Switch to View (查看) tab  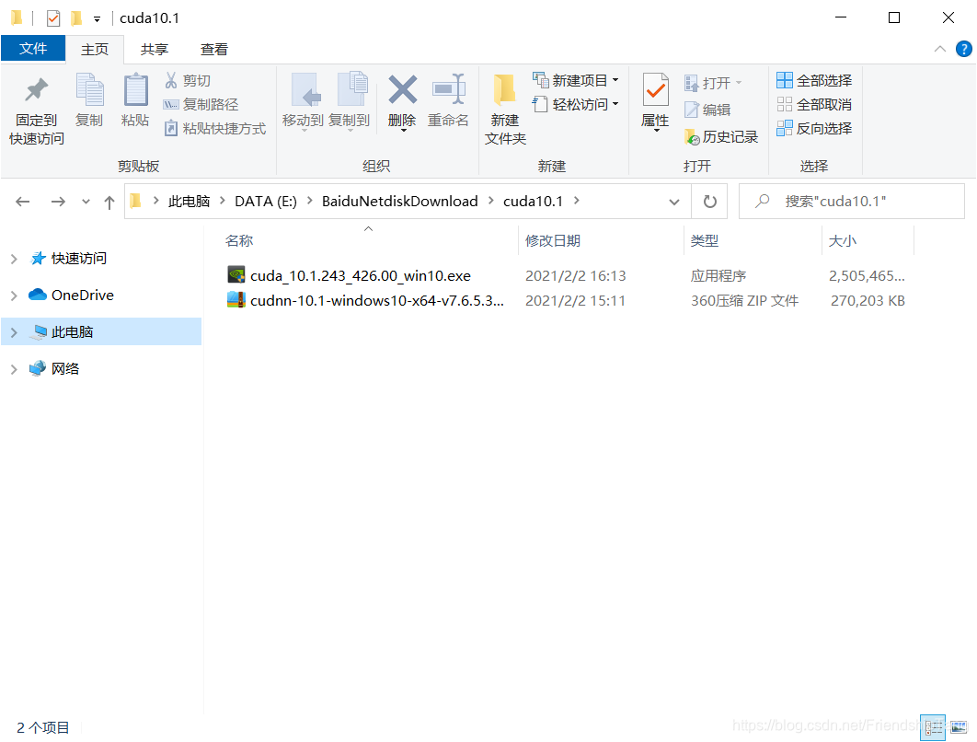tap(213, 50)
